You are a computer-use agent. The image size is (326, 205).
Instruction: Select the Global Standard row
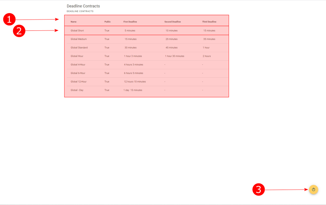(147, 48)
